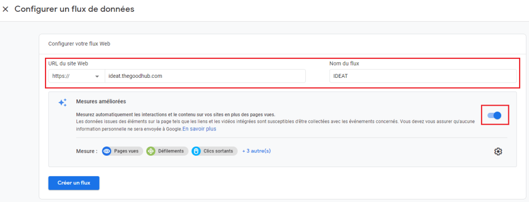Click the website URL input field
529x202 pixels.
tap(205, 76)
